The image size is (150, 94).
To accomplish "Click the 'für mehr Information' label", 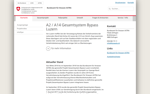I will coord(61,48).
